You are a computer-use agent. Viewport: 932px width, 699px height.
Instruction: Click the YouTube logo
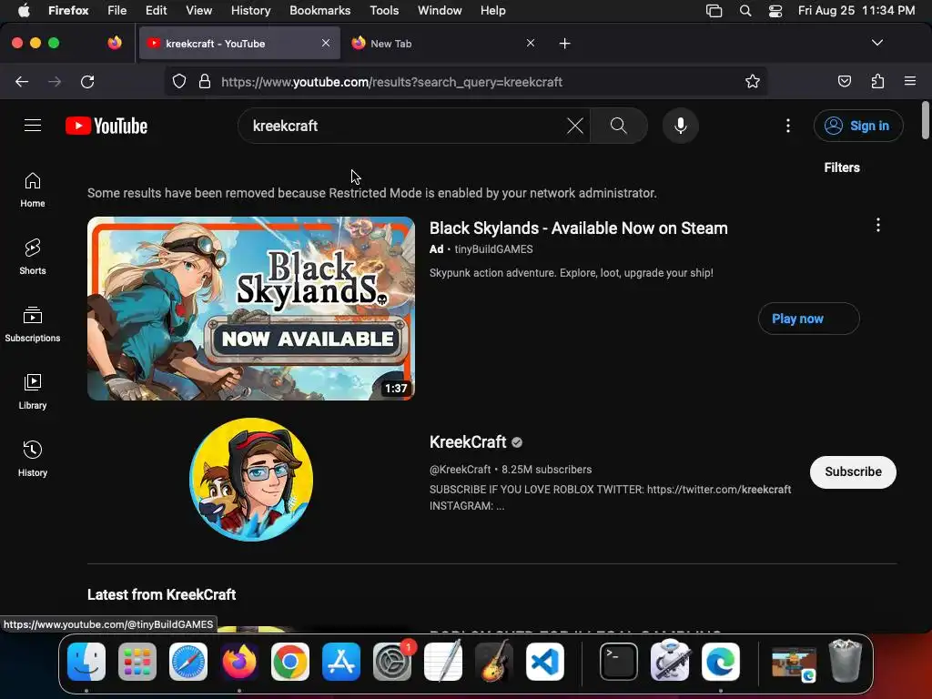point(106,126)
